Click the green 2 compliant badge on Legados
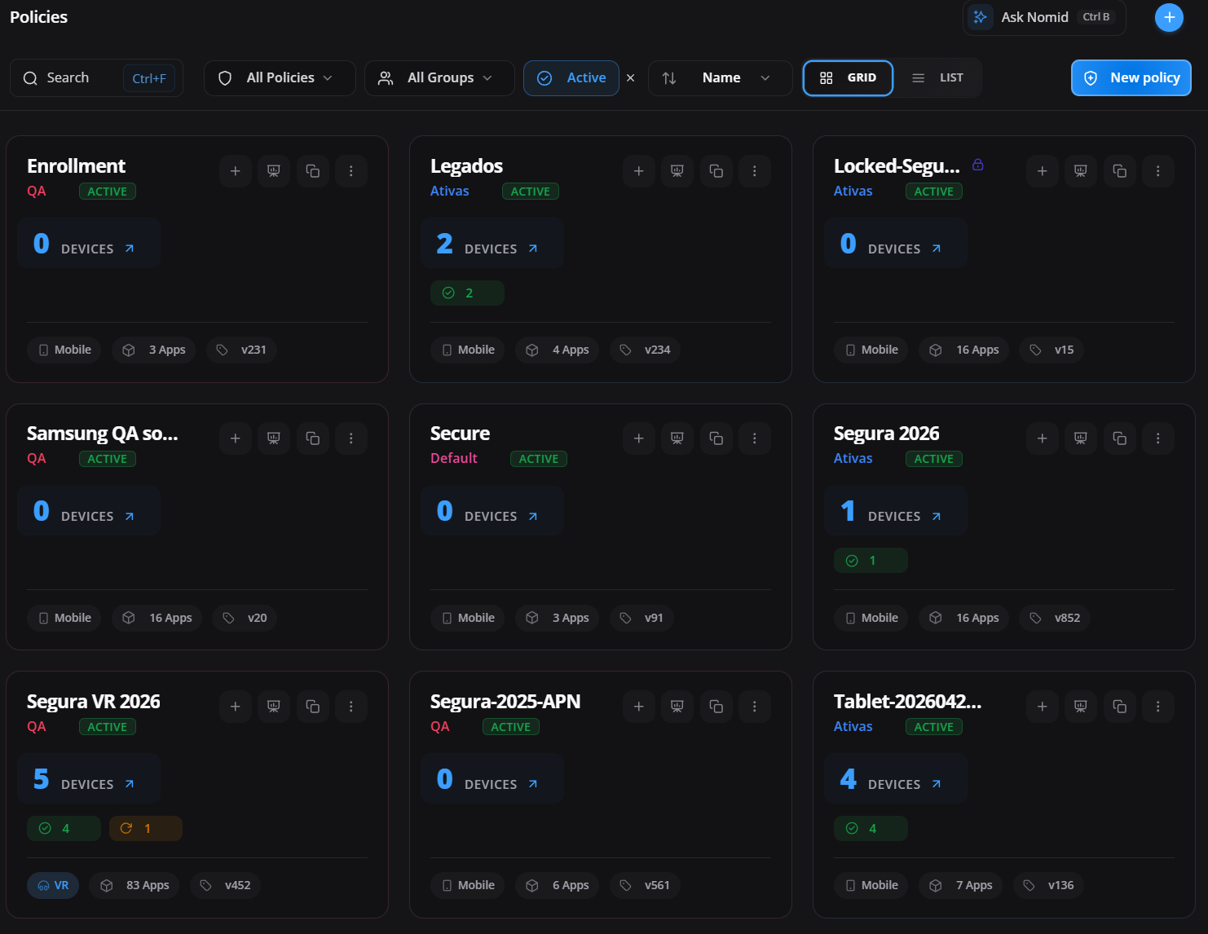Image resolution: width=1208 pixels, height=934 pixels. pyautogui.click(x=467, y=293)
